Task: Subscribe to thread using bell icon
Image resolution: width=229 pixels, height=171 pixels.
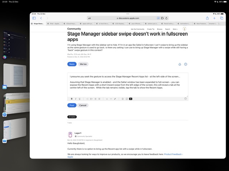Action: point(180,64)
